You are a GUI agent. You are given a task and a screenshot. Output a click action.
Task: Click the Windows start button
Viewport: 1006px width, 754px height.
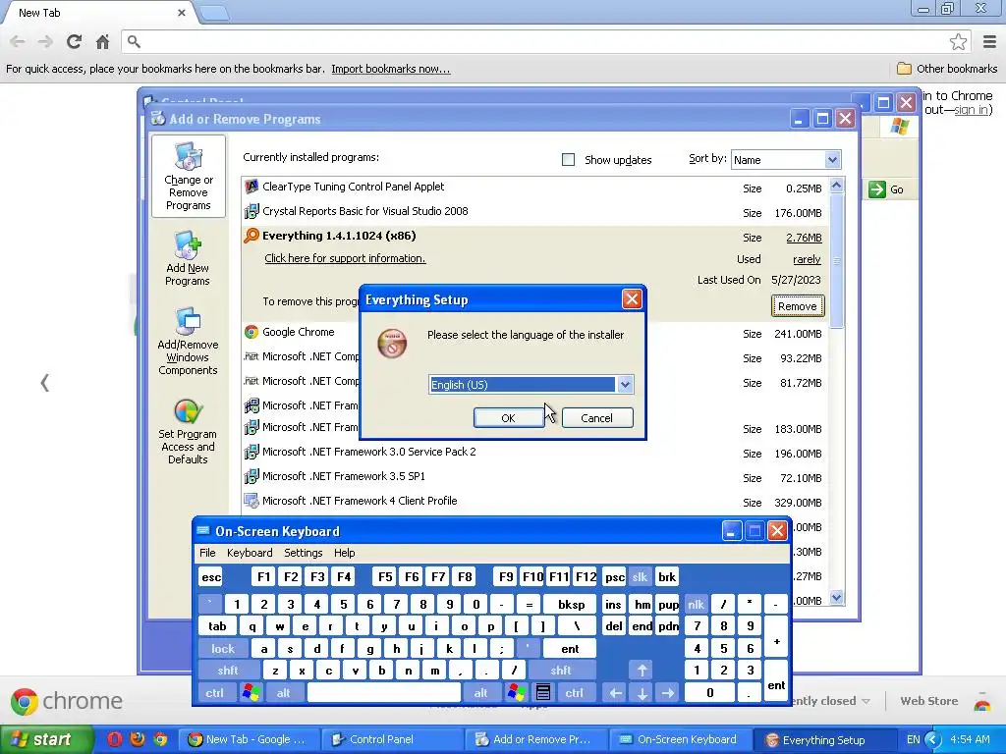46,739
